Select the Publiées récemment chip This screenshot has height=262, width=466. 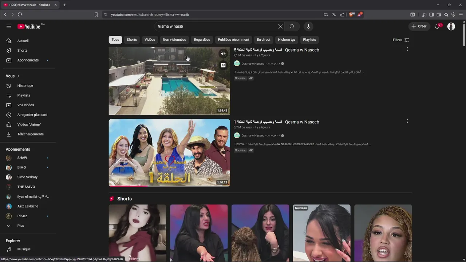pos(233,40)
